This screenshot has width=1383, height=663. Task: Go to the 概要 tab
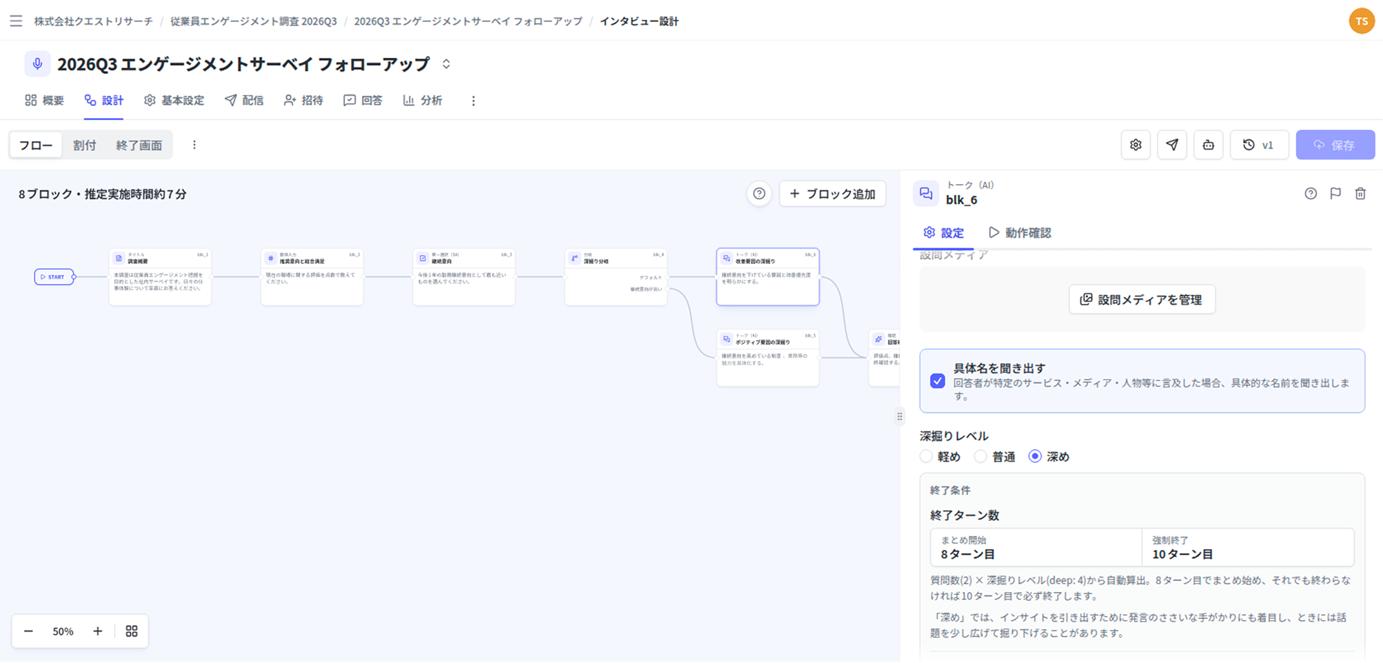44,101
